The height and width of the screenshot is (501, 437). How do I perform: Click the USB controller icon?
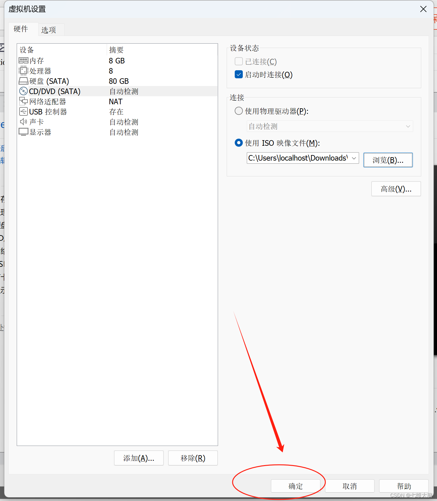24,112
